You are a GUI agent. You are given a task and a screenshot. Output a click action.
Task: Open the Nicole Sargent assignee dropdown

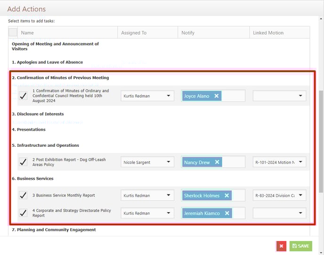[x=147, y=162]
